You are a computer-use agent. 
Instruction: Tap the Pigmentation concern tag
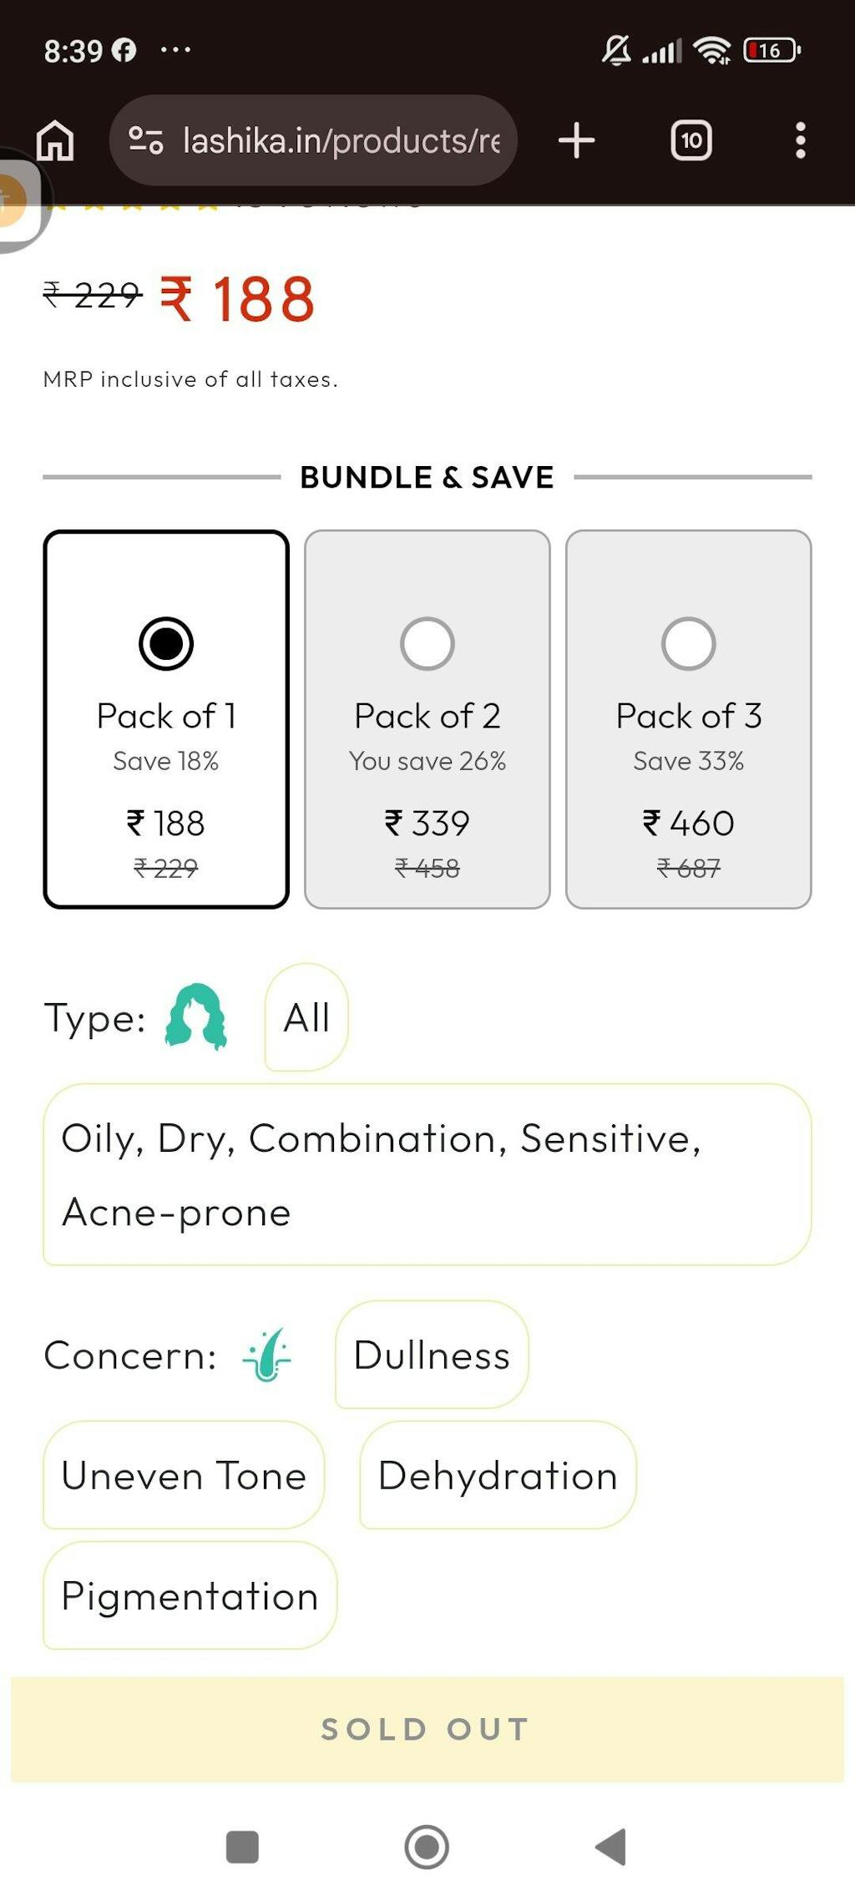[190, 1595]
